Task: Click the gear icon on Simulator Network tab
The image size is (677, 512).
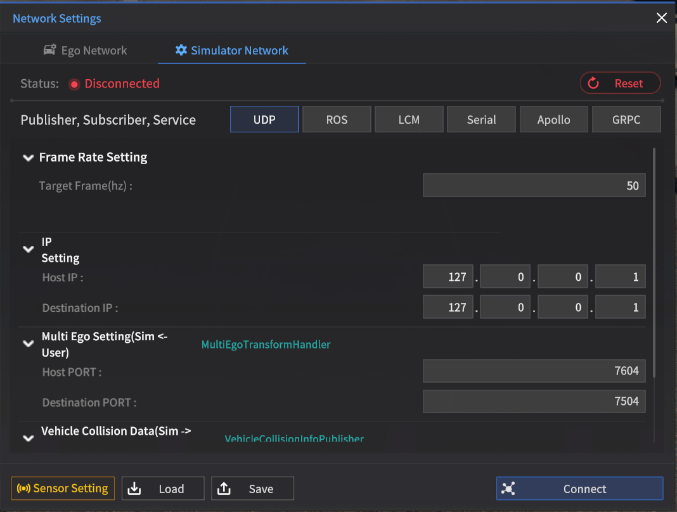Action: [181, 50]
